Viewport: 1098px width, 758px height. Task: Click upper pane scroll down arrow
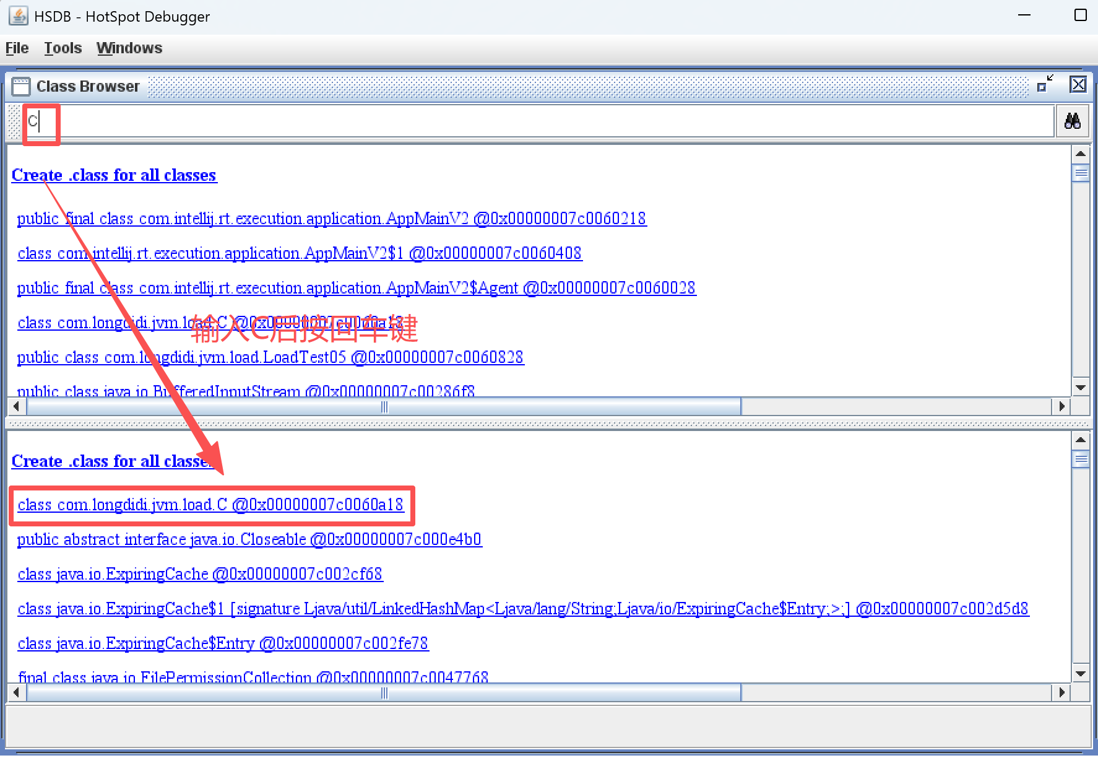coord(1081,388)
